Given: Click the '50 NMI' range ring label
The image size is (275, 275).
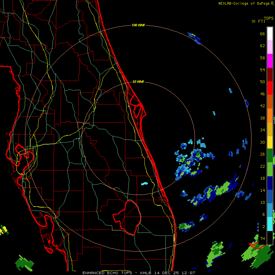Looking at the screenshot, I should [138, 82].
